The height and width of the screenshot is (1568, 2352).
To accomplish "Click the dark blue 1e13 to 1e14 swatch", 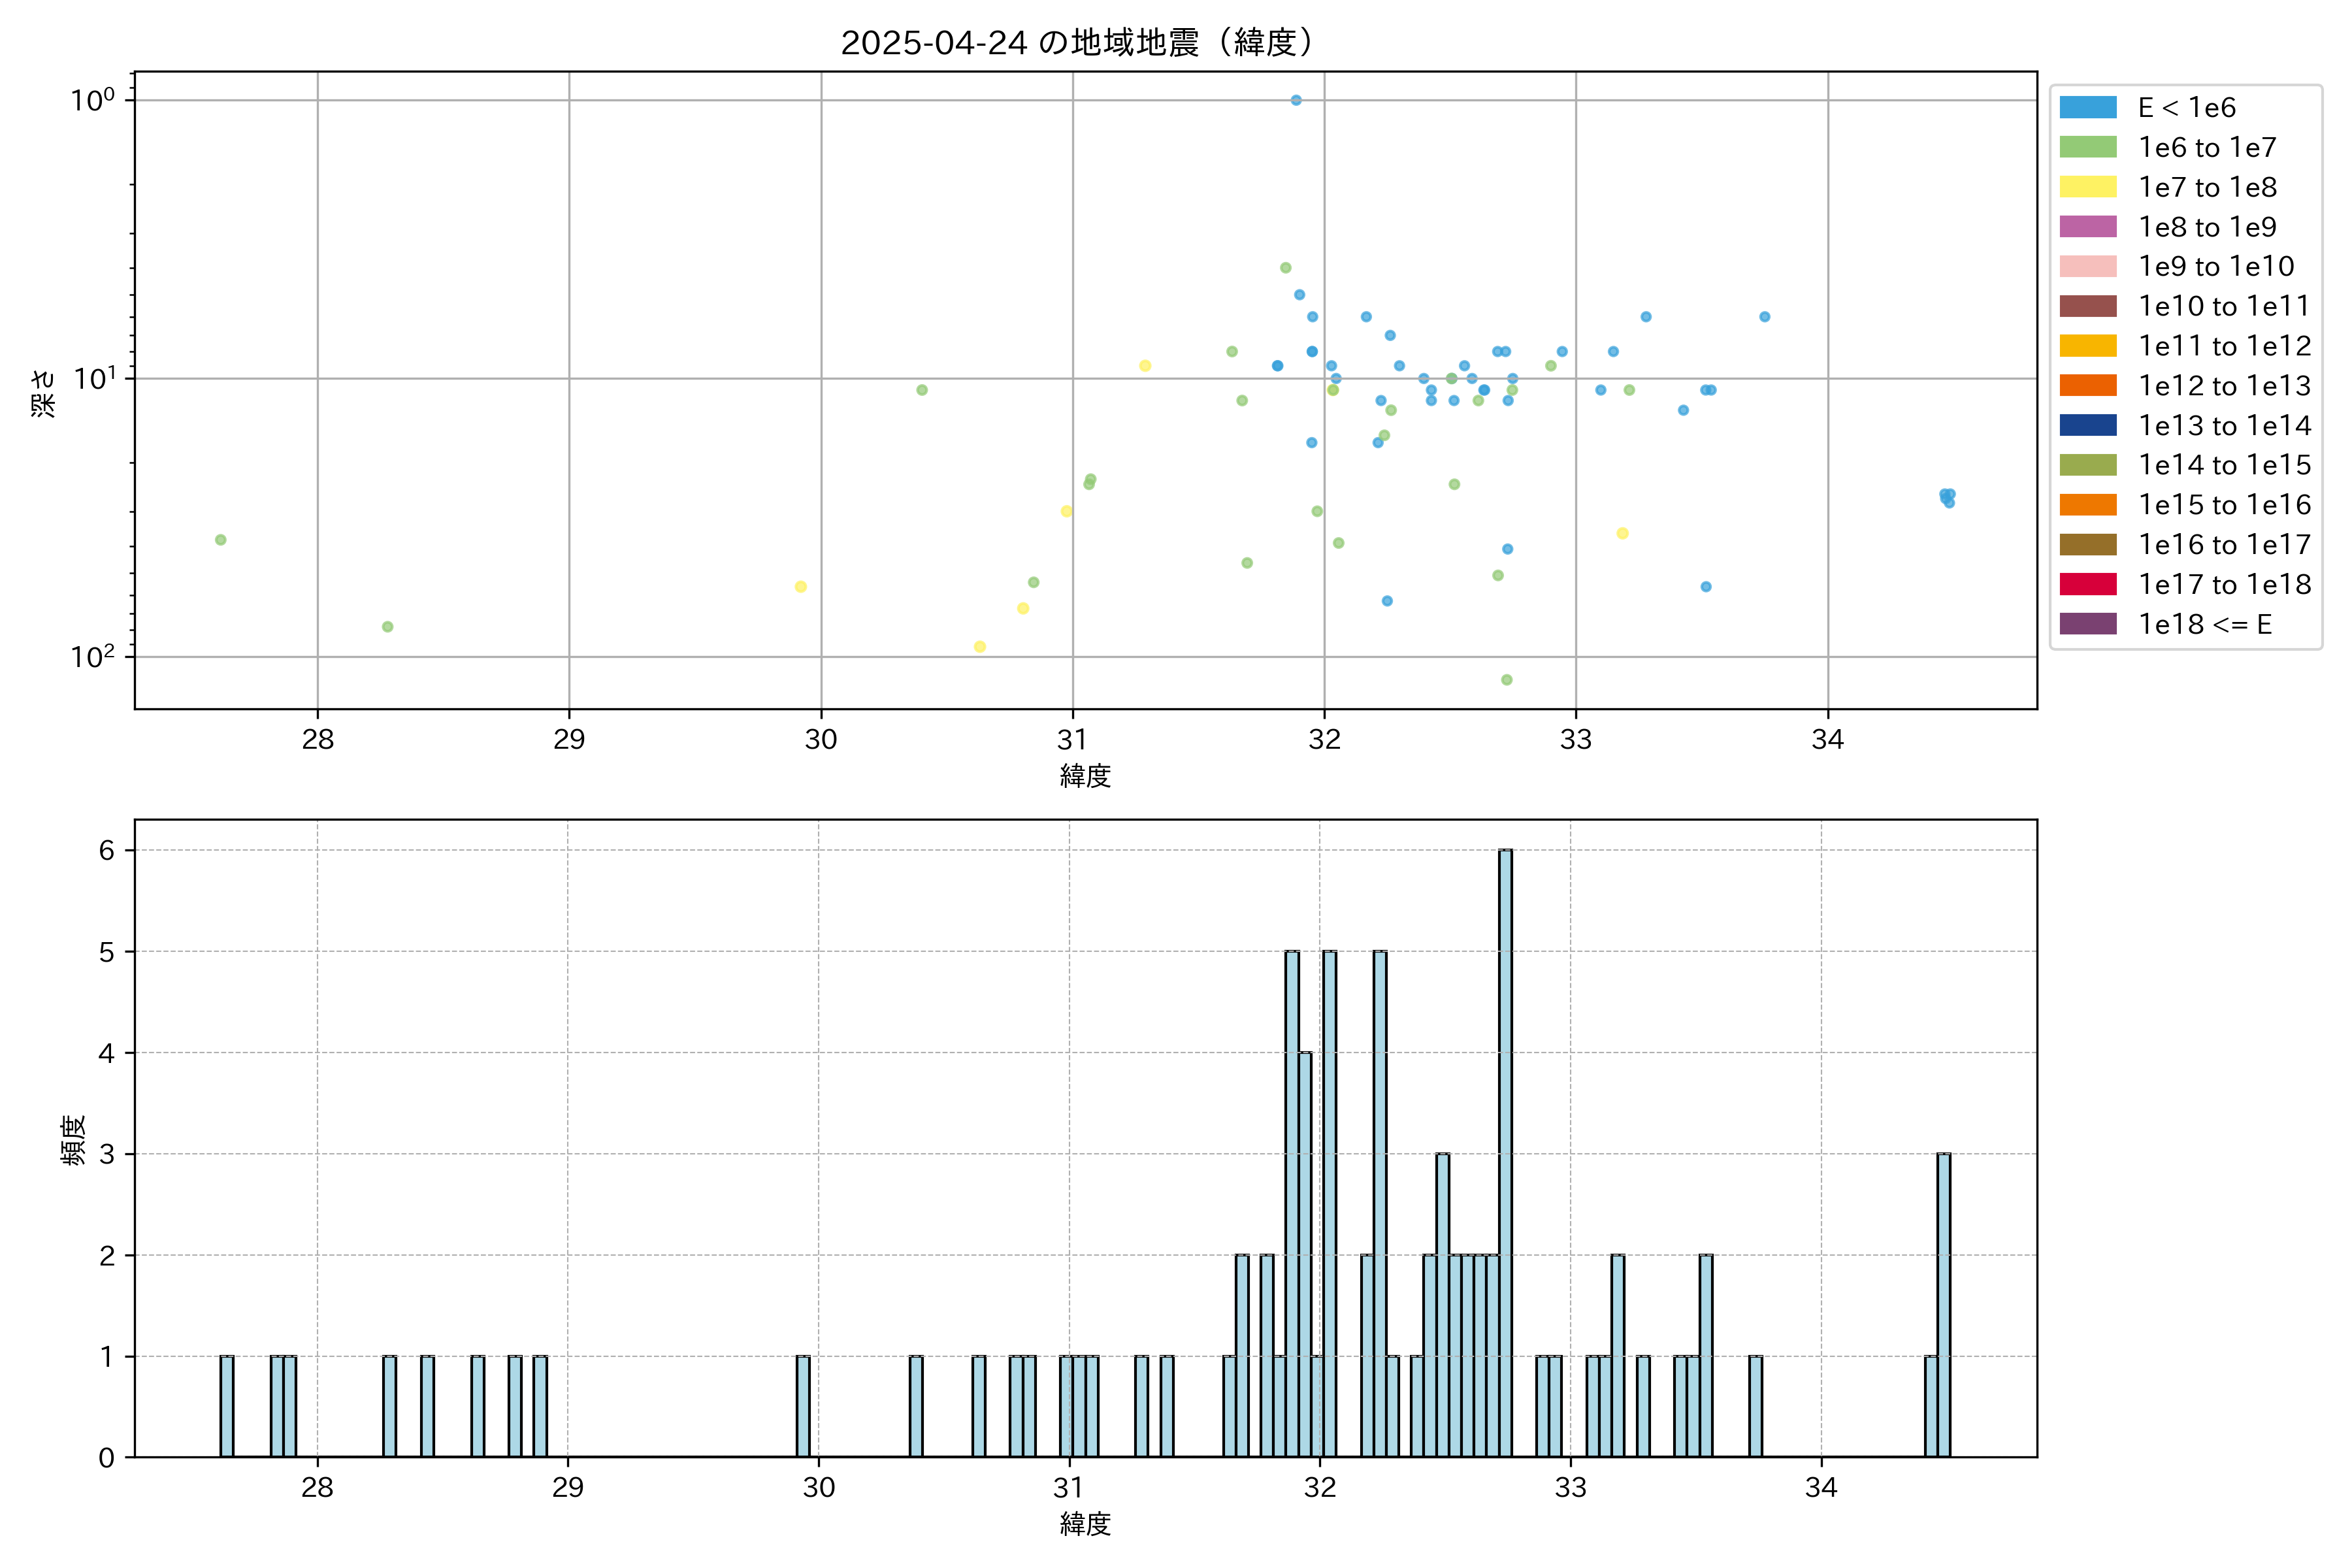I will click(2087, 425).
